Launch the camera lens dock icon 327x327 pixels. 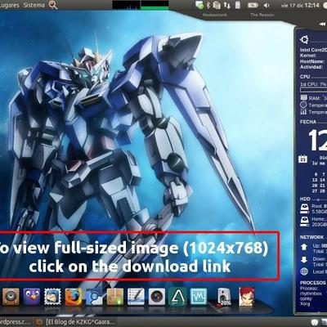(x=157, y=297)
